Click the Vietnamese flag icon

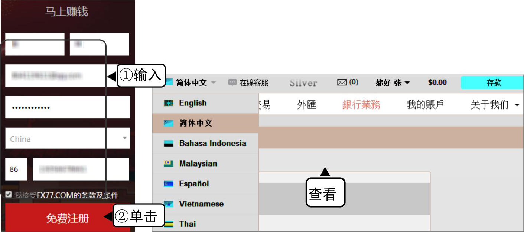click(x=169, y=204)
